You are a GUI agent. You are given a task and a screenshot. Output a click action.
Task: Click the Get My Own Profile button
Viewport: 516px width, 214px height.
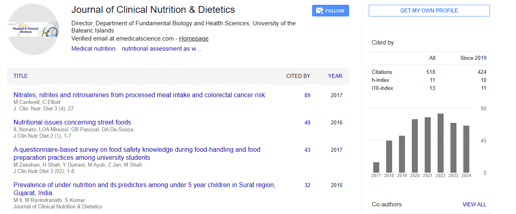429,11
